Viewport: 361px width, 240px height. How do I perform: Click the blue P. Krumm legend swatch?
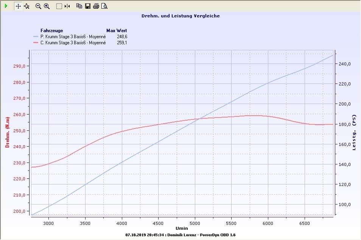click(36, 37)
